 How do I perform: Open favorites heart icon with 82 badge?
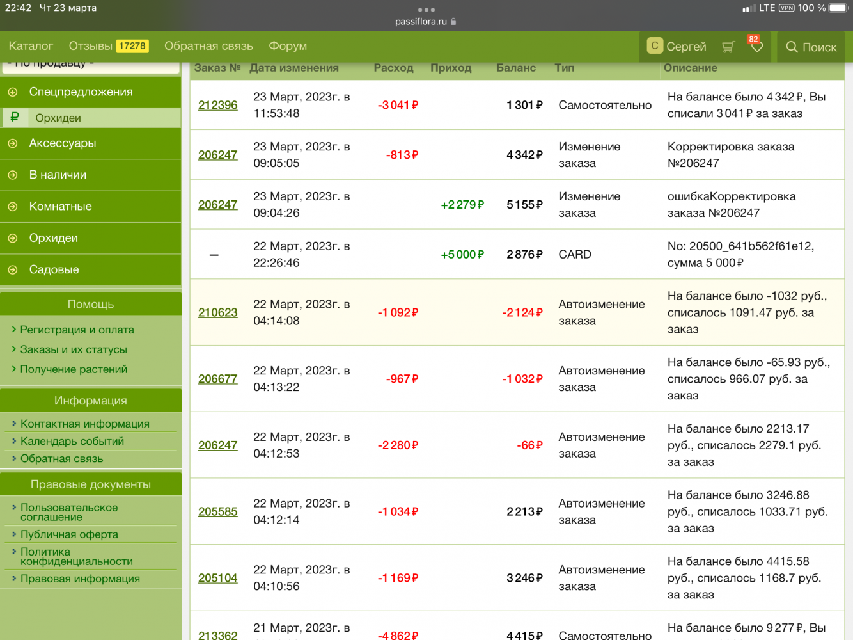756,47
